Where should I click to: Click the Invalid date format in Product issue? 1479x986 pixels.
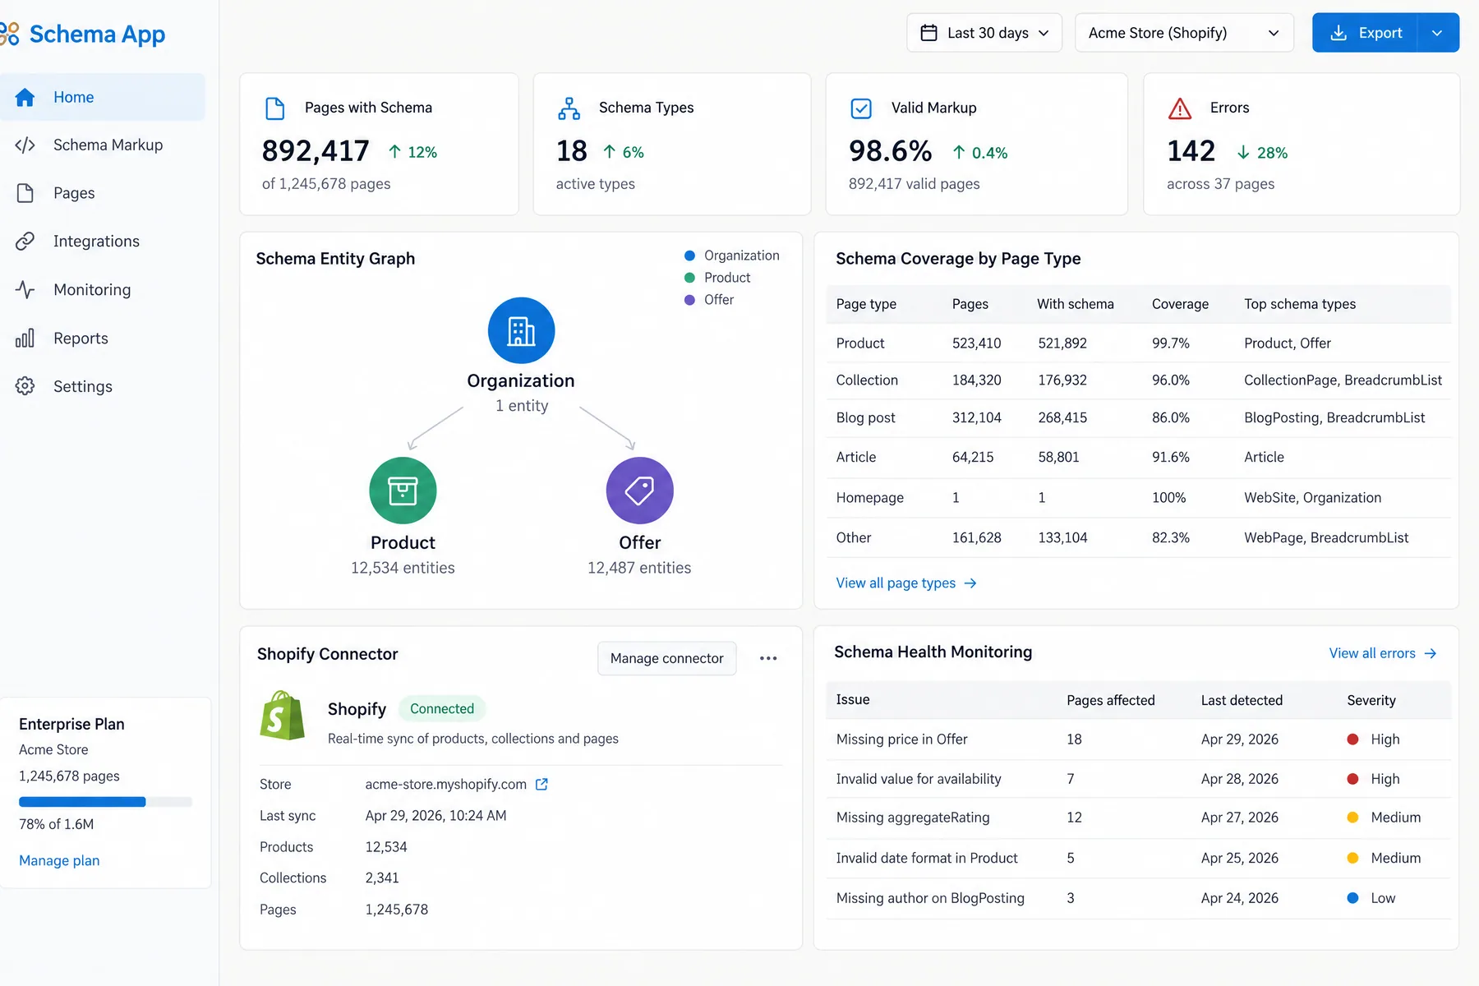[x=927, y=858]
